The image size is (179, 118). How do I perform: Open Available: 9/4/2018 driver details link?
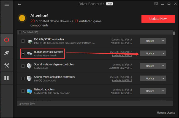[122, 81]
